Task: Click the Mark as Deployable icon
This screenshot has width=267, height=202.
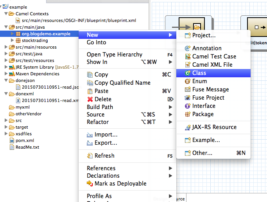Action: [90, 184]
